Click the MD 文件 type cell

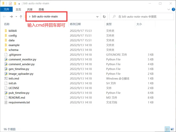(x=112, y=98)
